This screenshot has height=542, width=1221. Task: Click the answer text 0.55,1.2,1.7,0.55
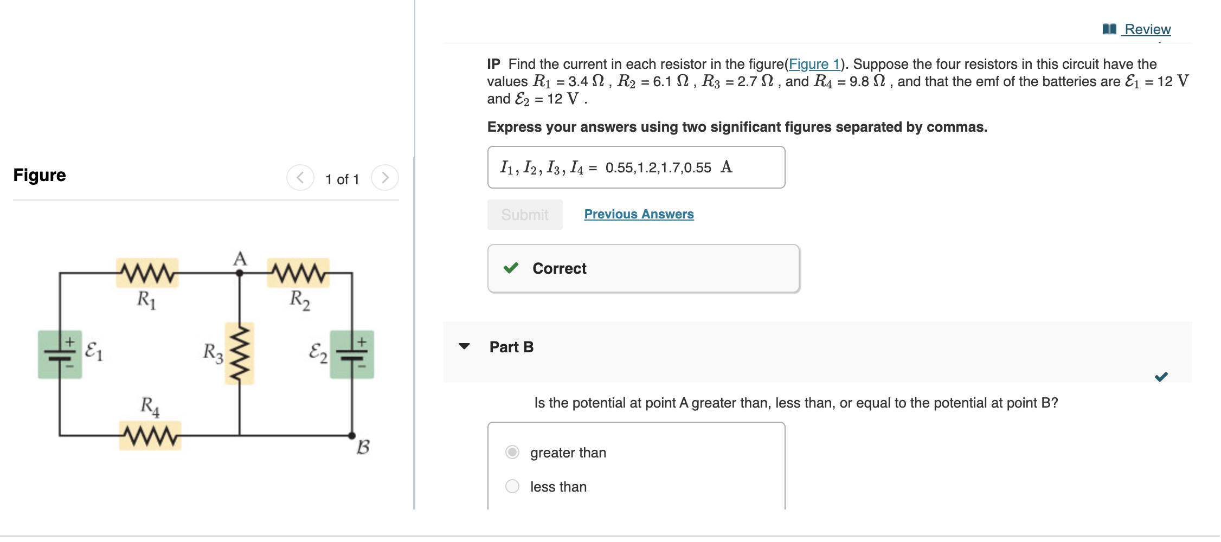coord(658,167)
